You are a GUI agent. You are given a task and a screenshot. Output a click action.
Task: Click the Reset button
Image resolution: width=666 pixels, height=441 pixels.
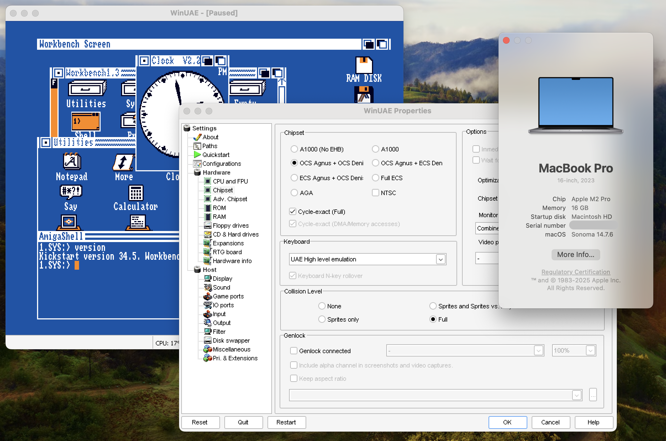point(201,422)
